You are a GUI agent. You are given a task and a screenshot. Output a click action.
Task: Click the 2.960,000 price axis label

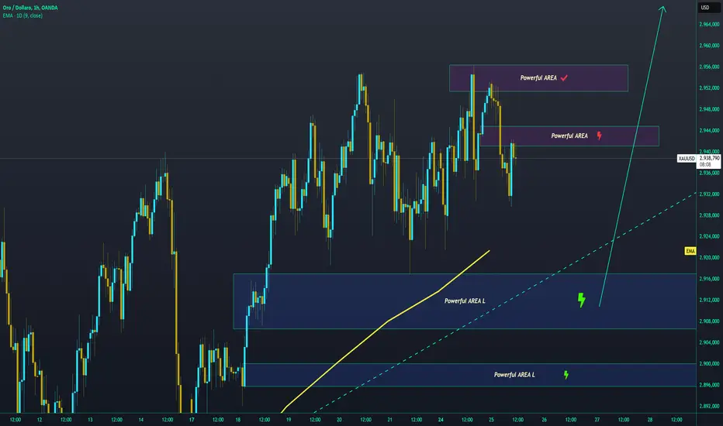click(709, 46)
